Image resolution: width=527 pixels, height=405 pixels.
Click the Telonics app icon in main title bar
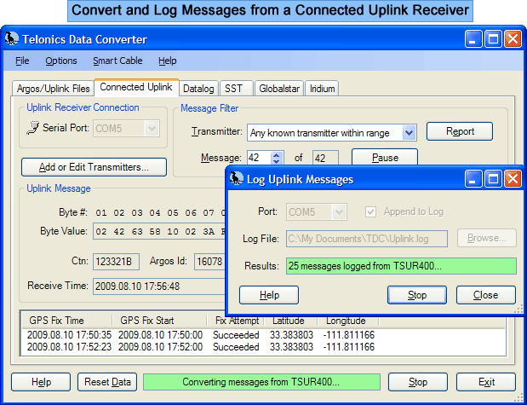pos(12,39)
